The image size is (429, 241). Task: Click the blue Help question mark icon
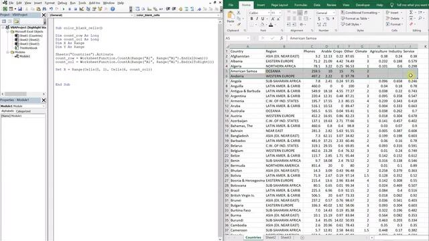(113, 9)
